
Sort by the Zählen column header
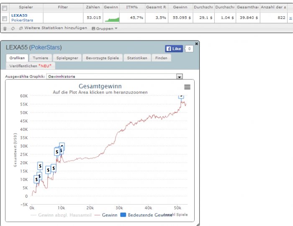(x=93, y=7)
